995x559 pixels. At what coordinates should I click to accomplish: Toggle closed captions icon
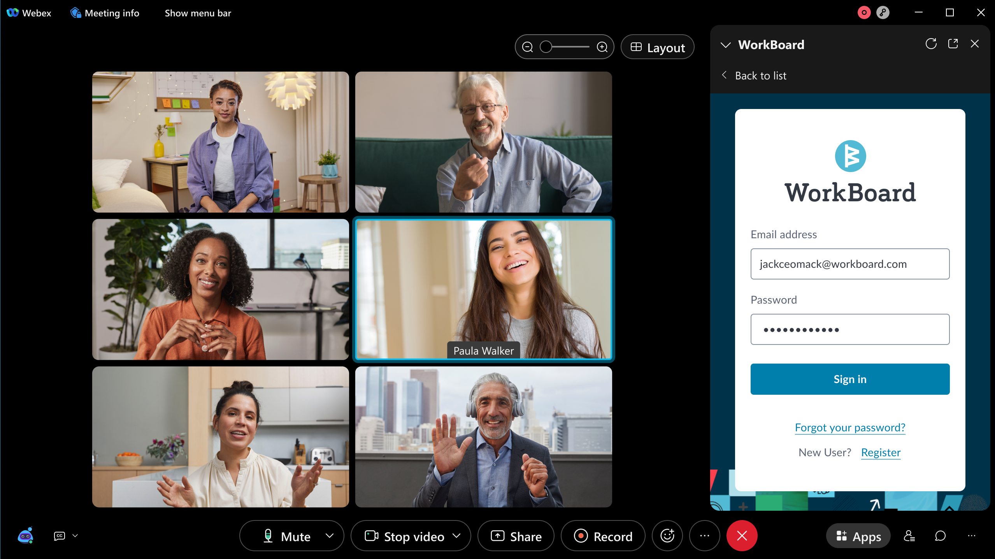pyautogui.click(x=59, y=536)
